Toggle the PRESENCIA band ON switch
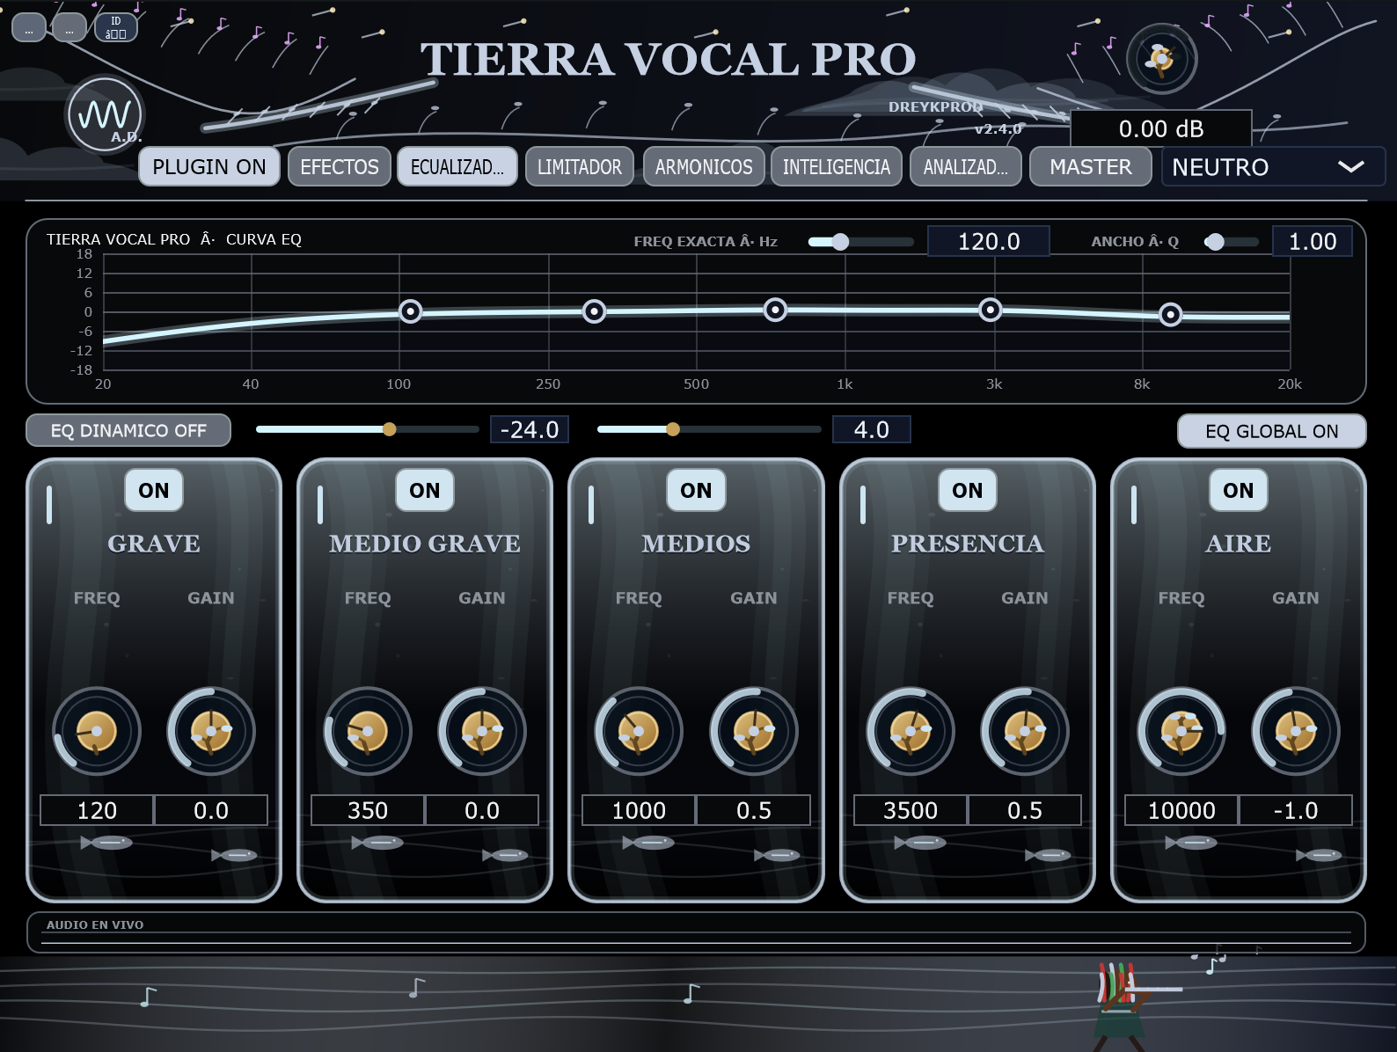Viewport: 1397px width, 1052px height. point(968,491)
